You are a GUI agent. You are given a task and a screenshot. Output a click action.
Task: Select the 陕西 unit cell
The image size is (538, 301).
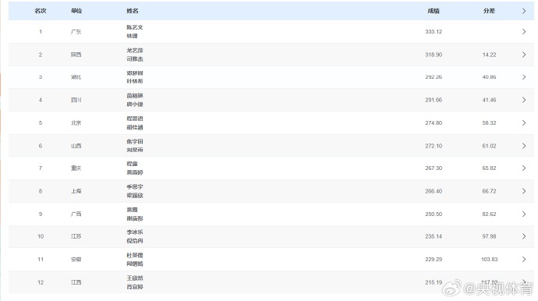[76, 55]
